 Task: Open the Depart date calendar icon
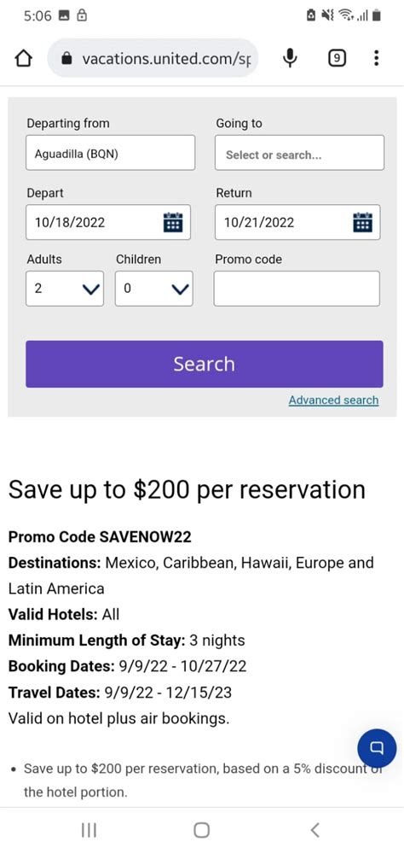point(173,222)
